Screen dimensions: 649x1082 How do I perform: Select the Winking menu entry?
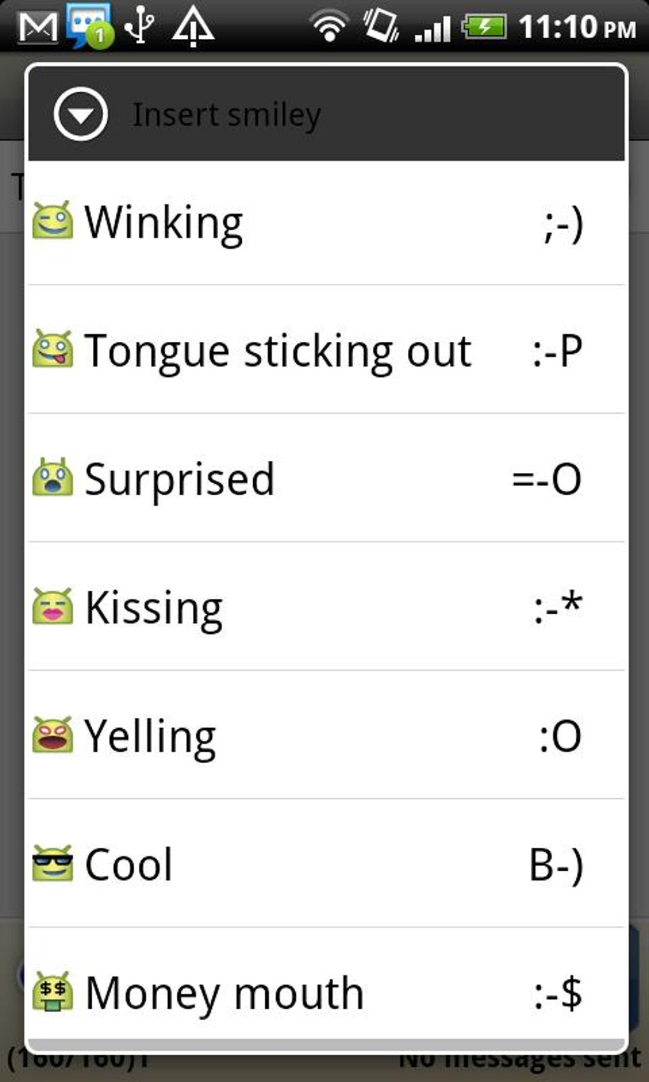[x=164, y=222]
